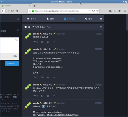Toggle the Firefox sidebar view
The width and height of the screenshot is (128, 117).
point(115,11)
